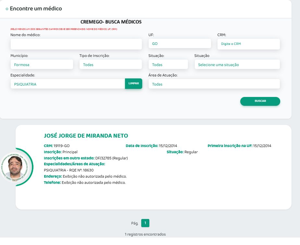Screen dimensions: 300x245
Task: Expand the Situação dropdown set to Todas
Action: point(168,65)
